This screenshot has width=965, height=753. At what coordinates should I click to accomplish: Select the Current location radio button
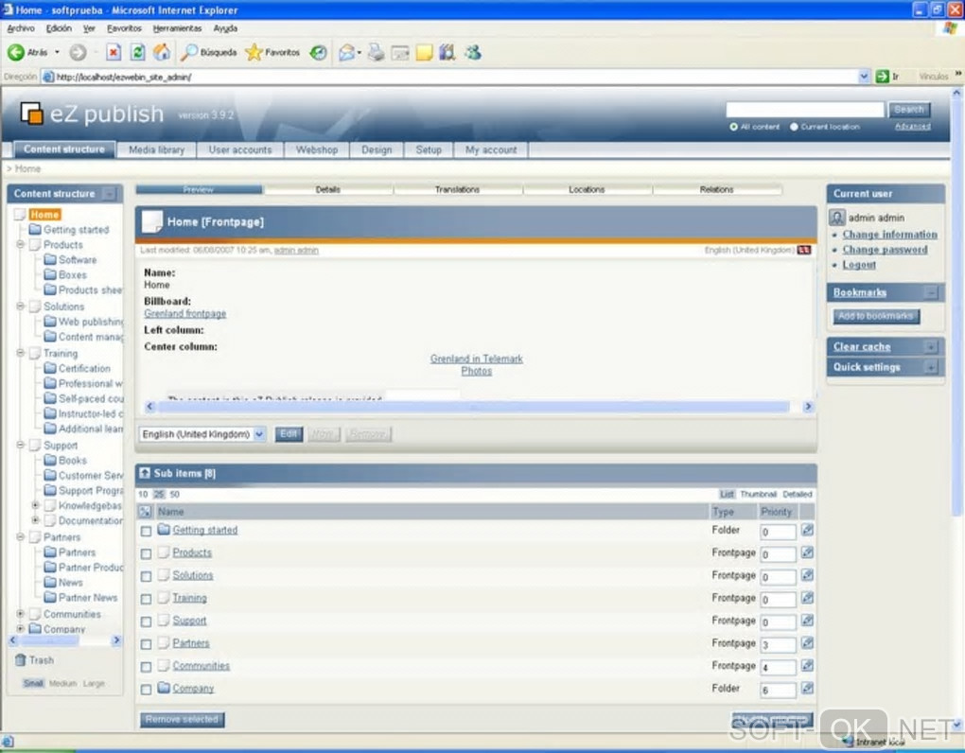(794, 127)
